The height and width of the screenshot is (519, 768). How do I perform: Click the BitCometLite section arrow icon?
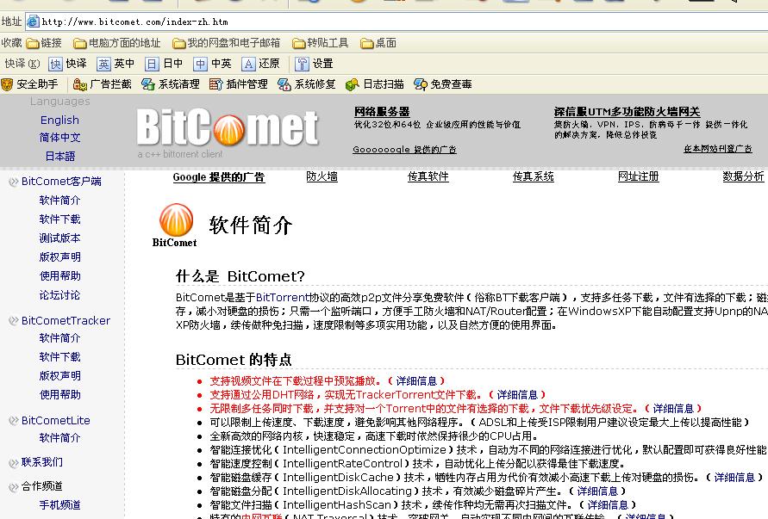point(14,421)
